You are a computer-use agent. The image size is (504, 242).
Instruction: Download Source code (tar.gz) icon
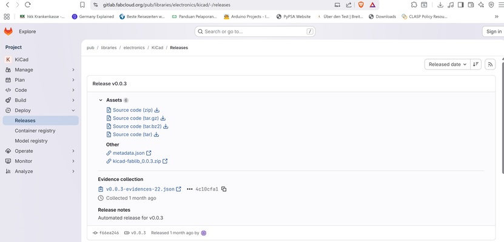[163, 118]
